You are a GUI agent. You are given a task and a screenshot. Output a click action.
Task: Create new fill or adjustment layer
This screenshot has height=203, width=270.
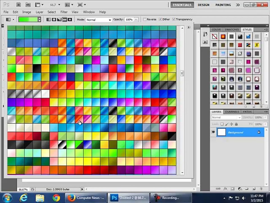click(x=240, y=189)
